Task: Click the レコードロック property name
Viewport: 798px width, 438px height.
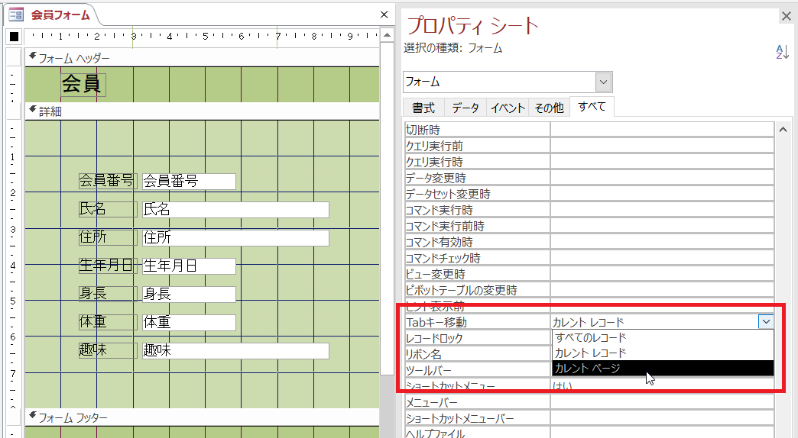Action: 434,338
